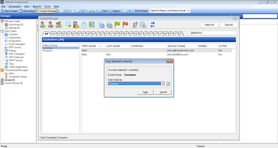278x148 pixels.
Task: Click the Clear All button
Action: (x=228, y=25)
